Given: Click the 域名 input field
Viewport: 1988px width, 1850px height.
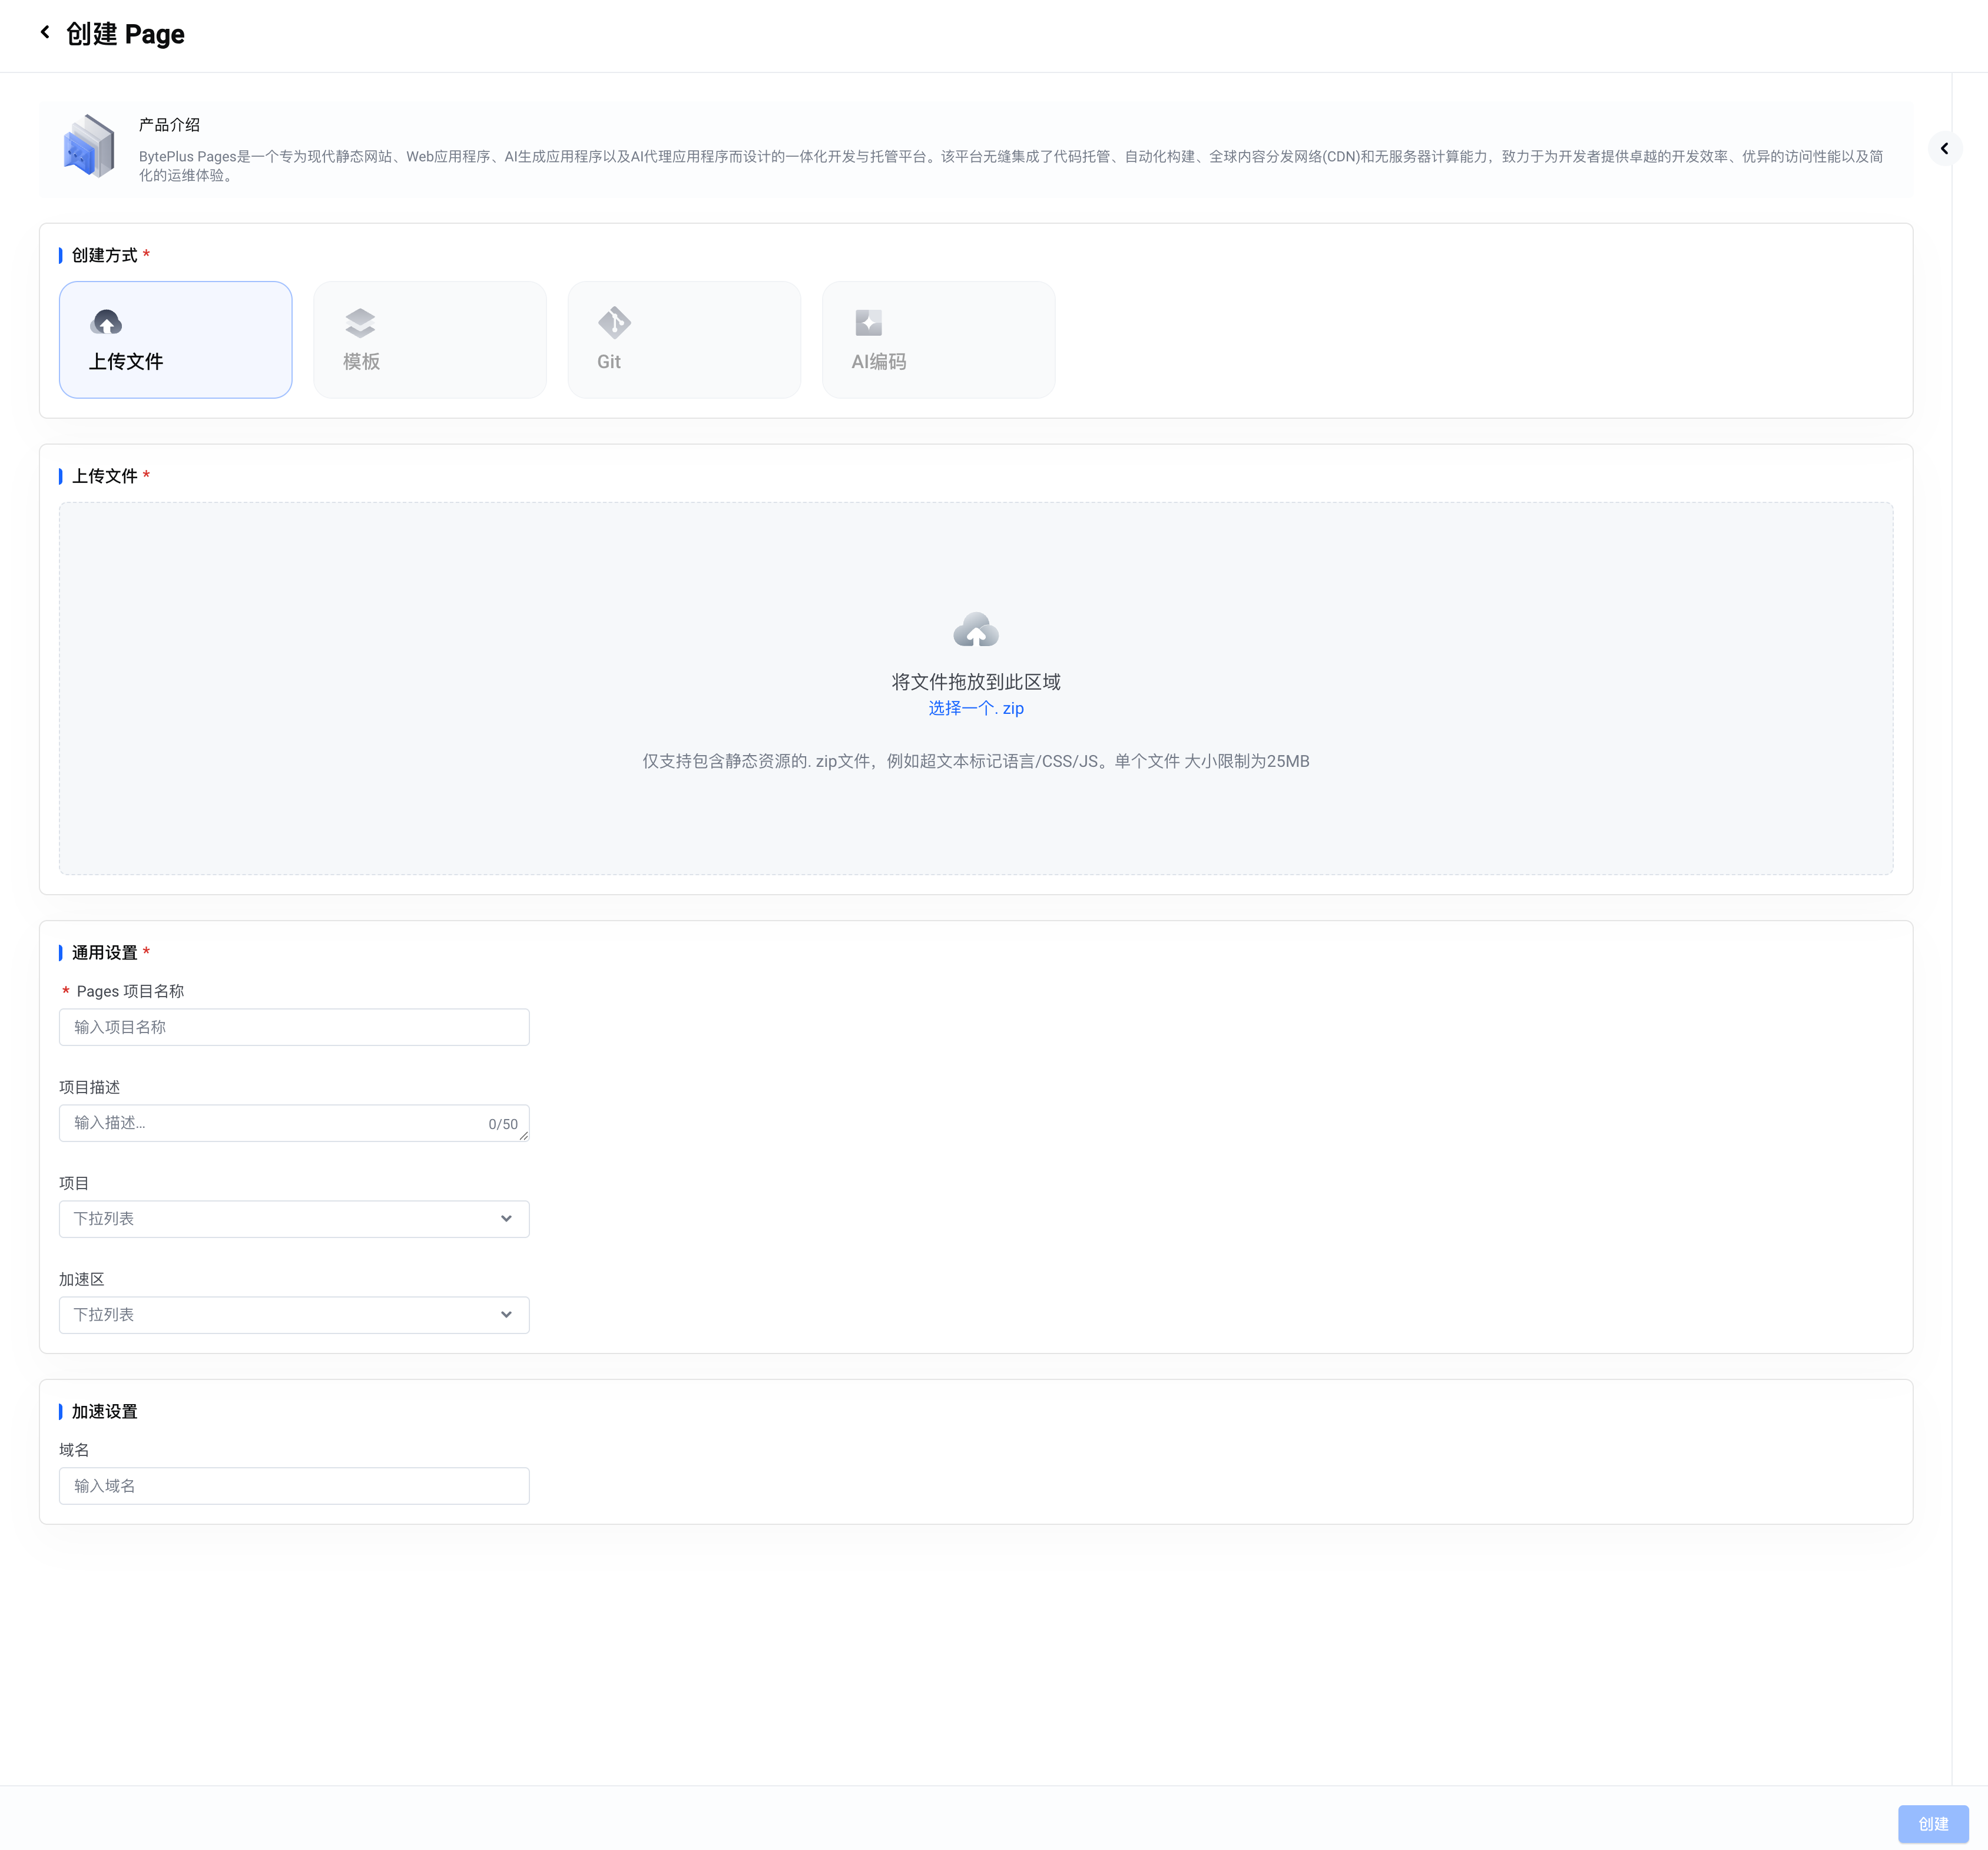Looking at the screenshot, I should (x=293, y=1485).
